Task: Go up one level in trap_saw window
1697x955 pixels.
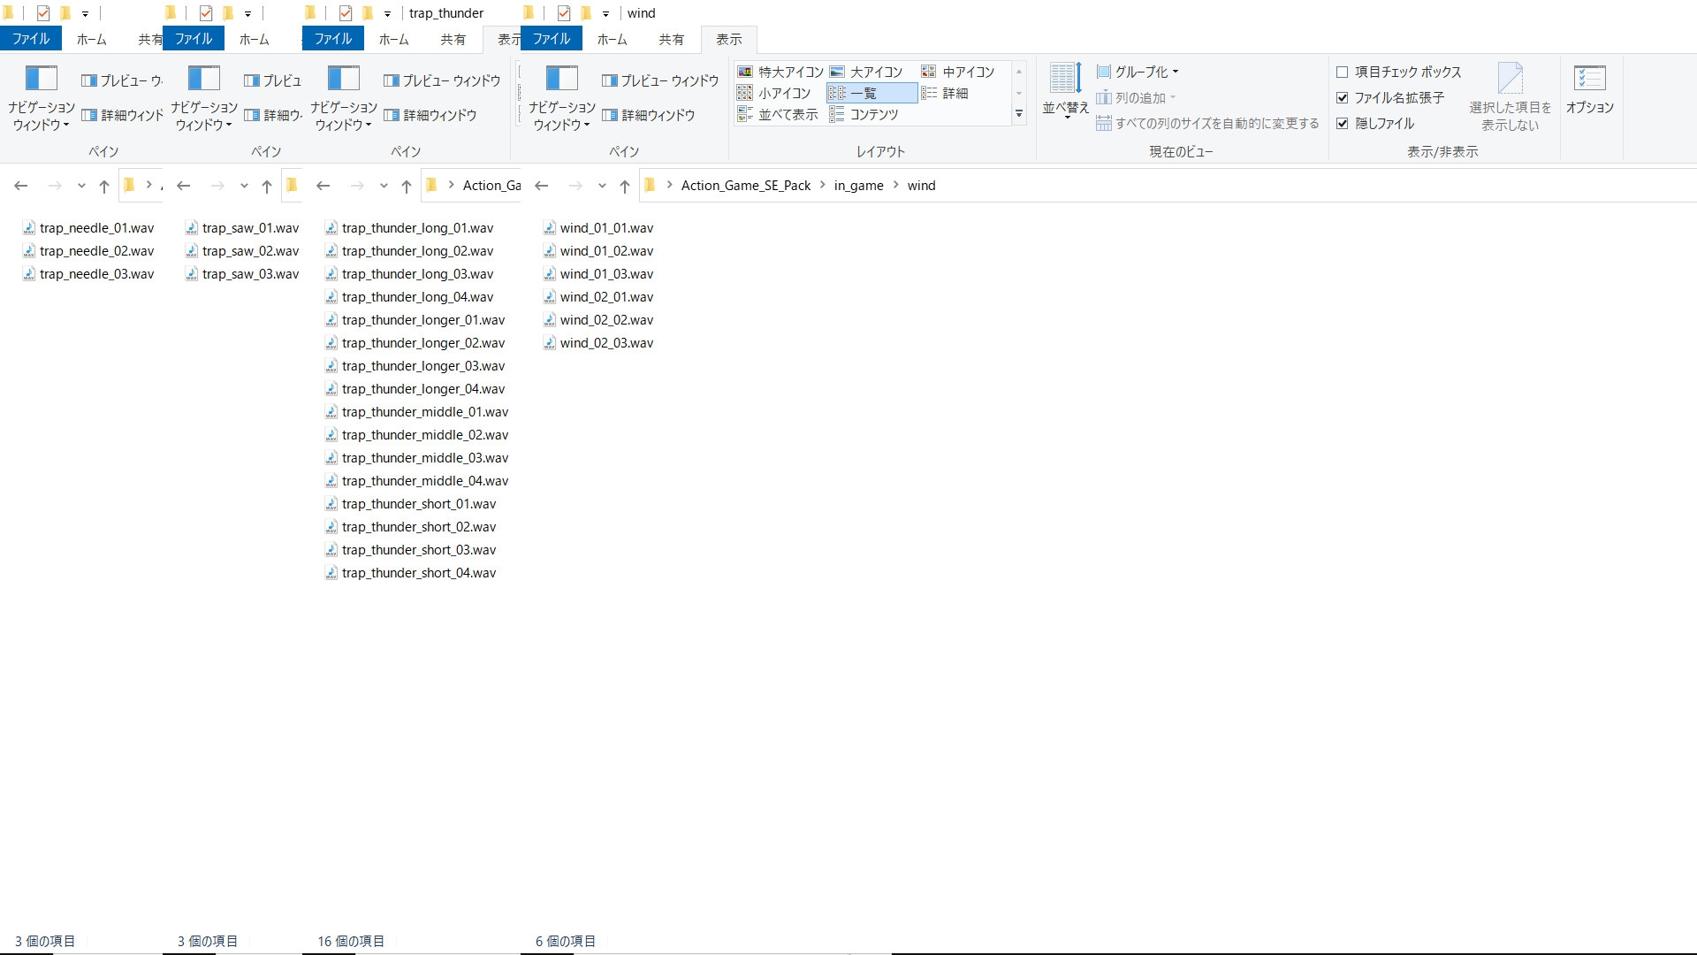Action: pyautogui.click(x=267, y=186)
